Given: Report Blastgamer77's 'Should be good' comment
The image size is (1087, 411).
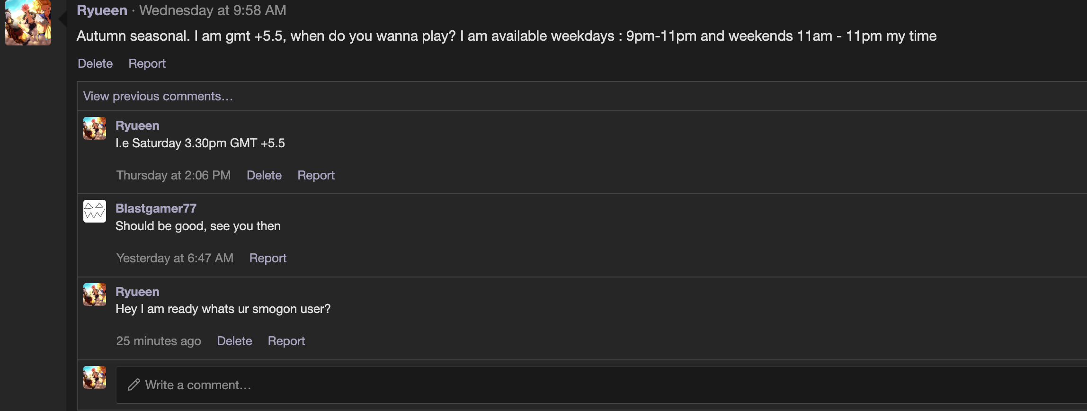Looking at the screenshot, I should click(x=268, y=258).
